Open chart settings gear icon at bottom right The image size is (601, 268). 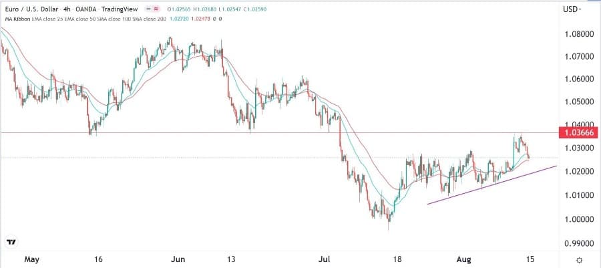pos(578,259)
